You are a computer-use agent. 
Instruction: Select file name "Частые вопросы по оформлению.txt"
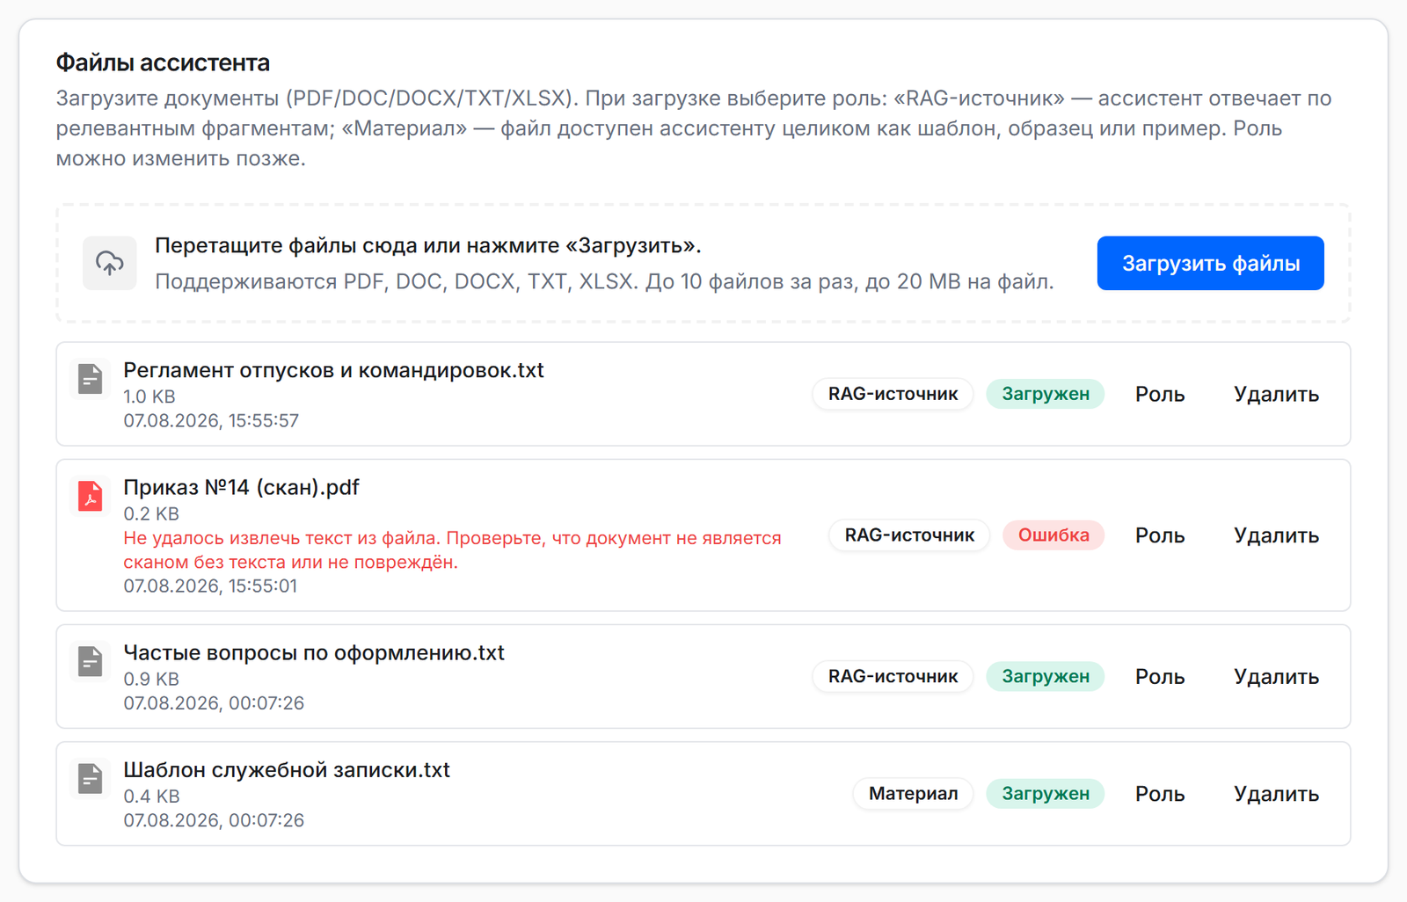pos(314,653)
